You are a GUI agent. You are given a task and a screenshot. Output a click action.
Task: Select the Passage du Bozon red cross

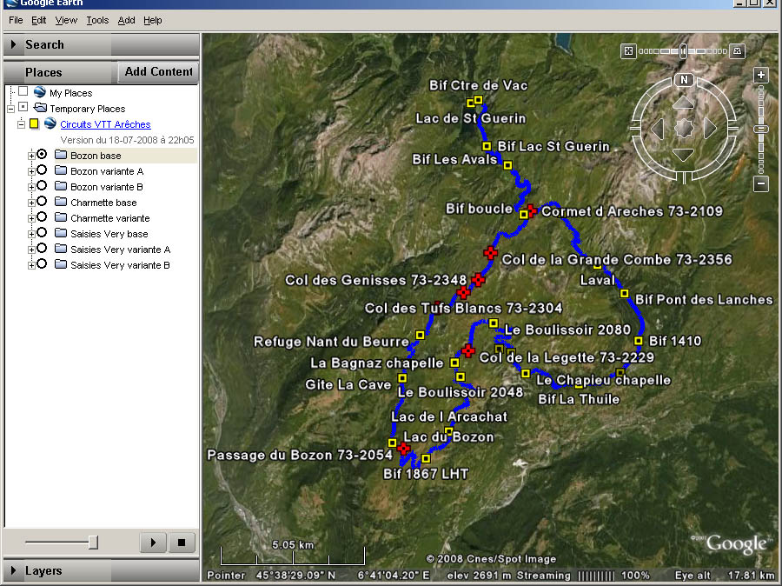tap(404, 449)
